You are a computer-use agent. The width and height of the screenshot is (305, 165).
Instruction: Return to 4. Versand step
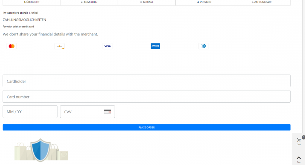pos(204,2)
